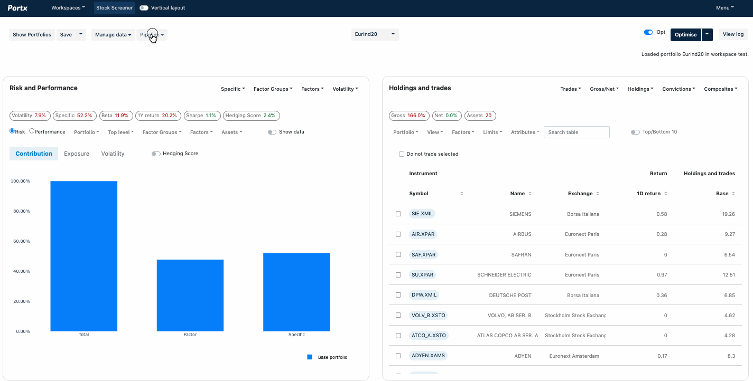Image resolution: width=753 pixels, height=381 pixels.
Task: Open the Pipeline dropdown
Action: tap(152, 34)
